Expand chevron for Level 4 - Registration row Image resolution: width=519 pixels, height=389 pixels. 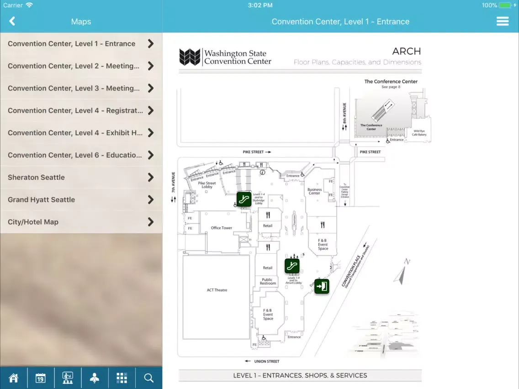[151, 110]
